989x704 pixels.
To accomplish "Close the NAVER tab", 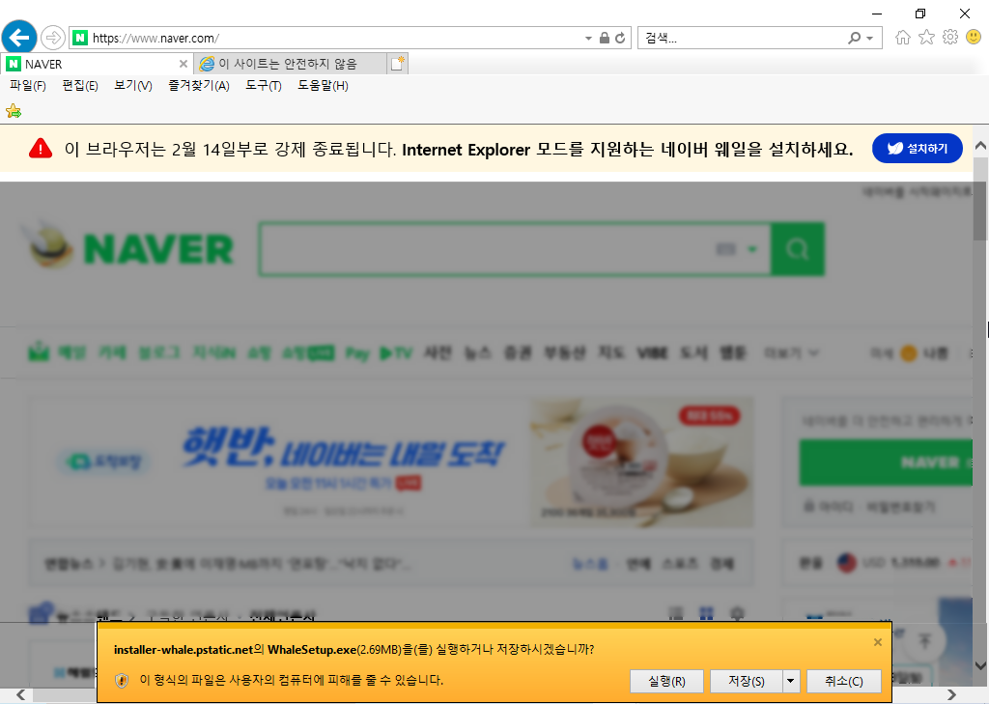I will click(x=183, y=64).
